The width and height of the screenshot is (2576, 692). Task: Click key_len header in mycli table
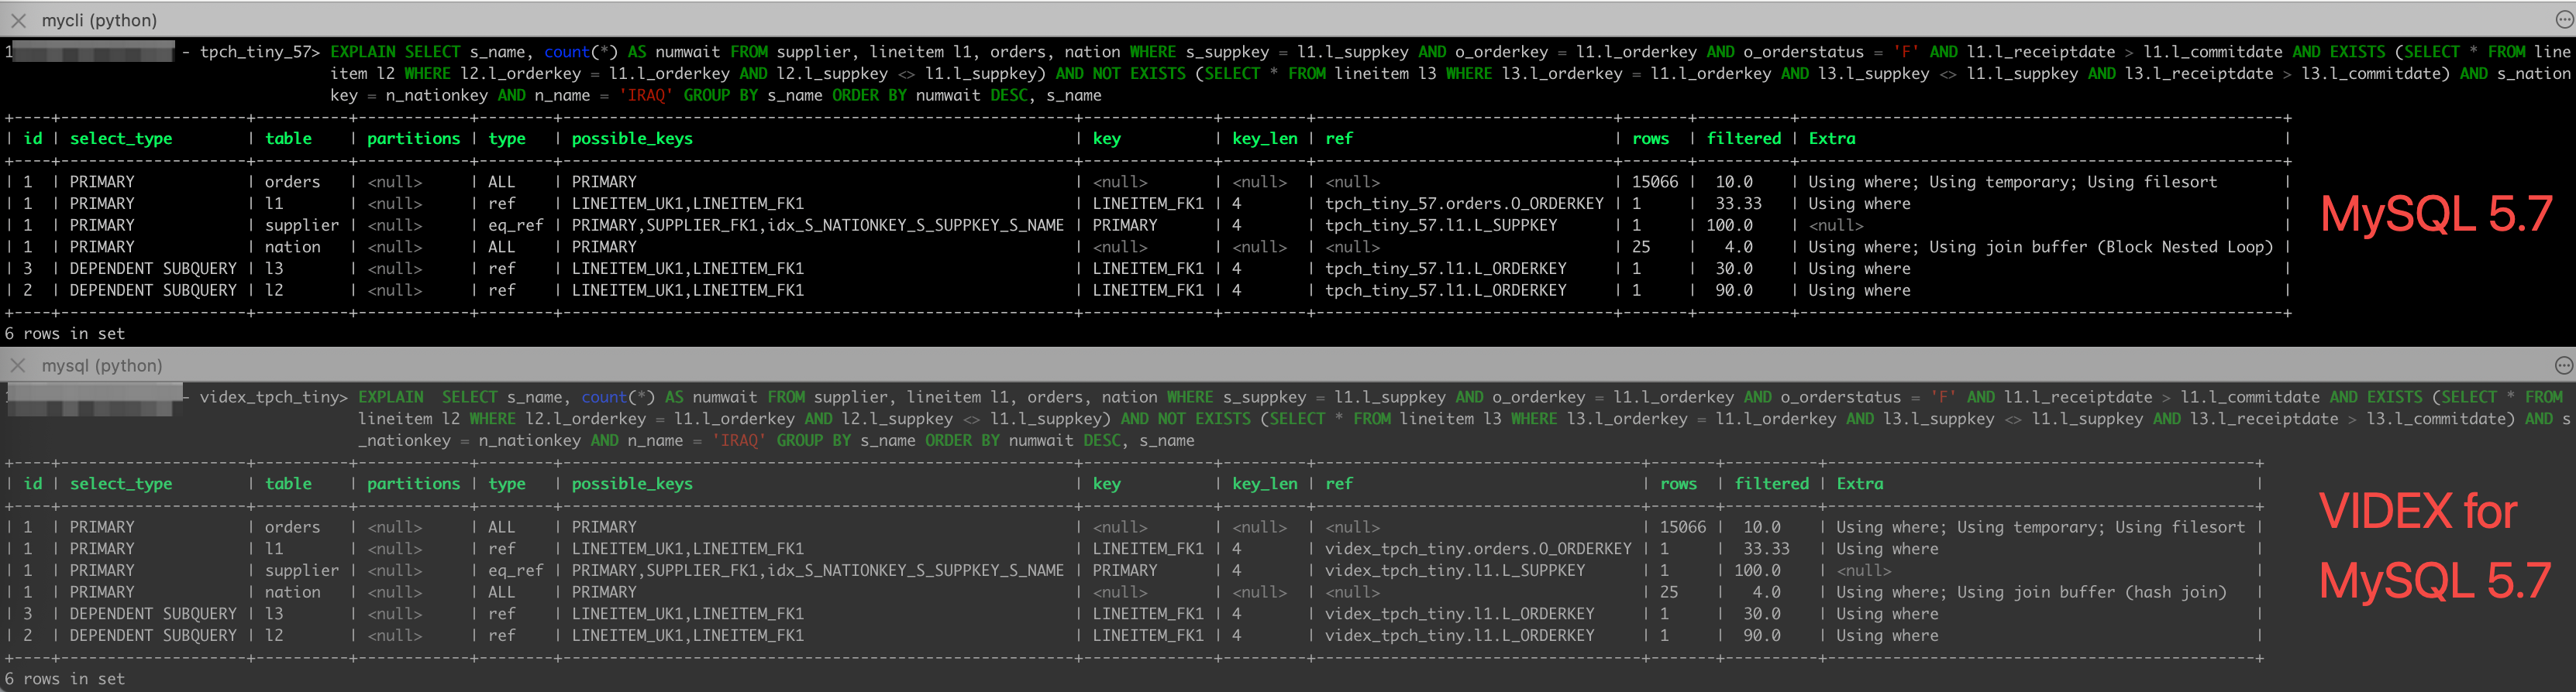click(1264, 139)
